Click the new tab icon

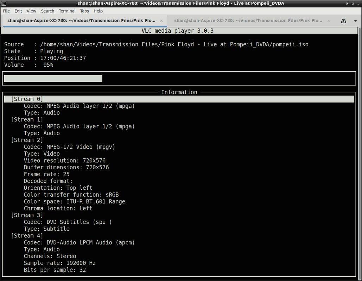(x=343, y=21)
